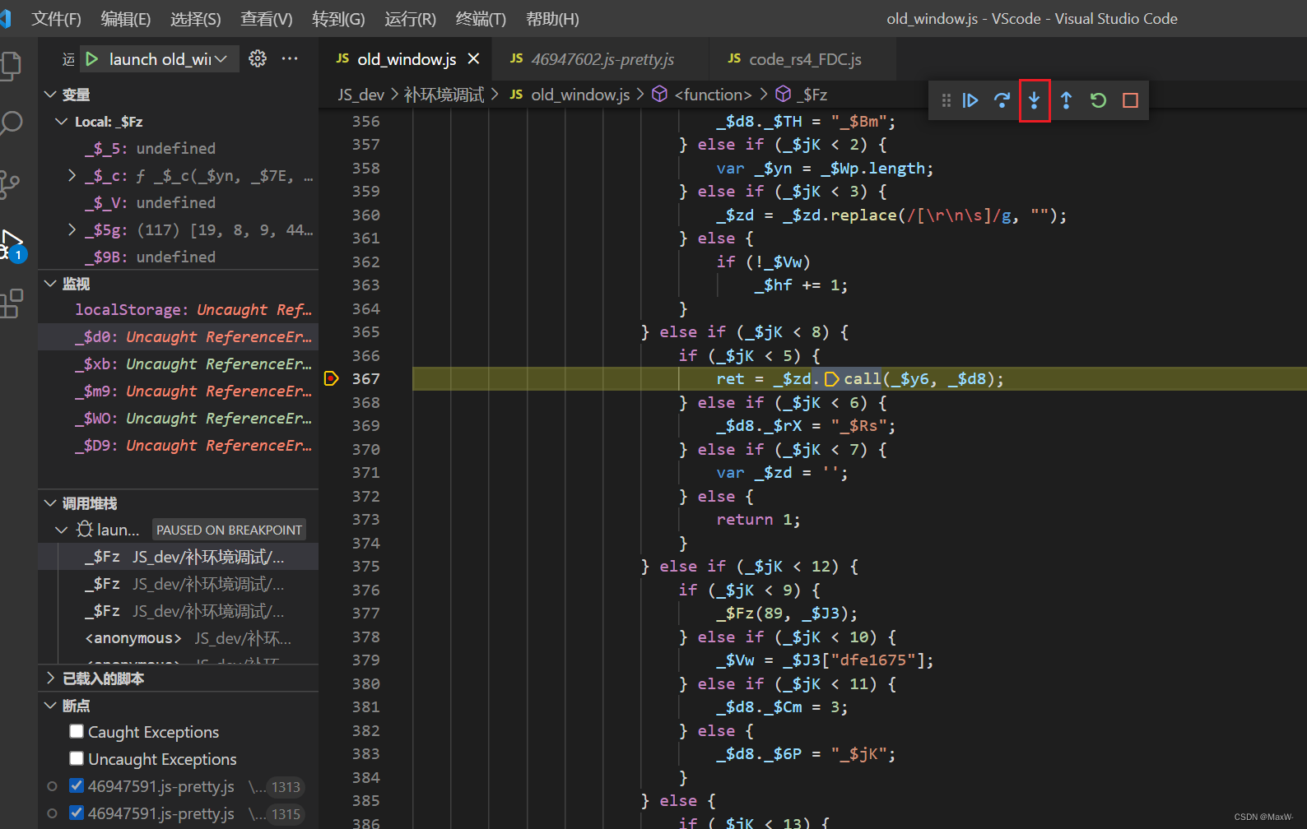
Task: Click 补环境调试 in the breadcrumb
Action: tap(444, 95)
